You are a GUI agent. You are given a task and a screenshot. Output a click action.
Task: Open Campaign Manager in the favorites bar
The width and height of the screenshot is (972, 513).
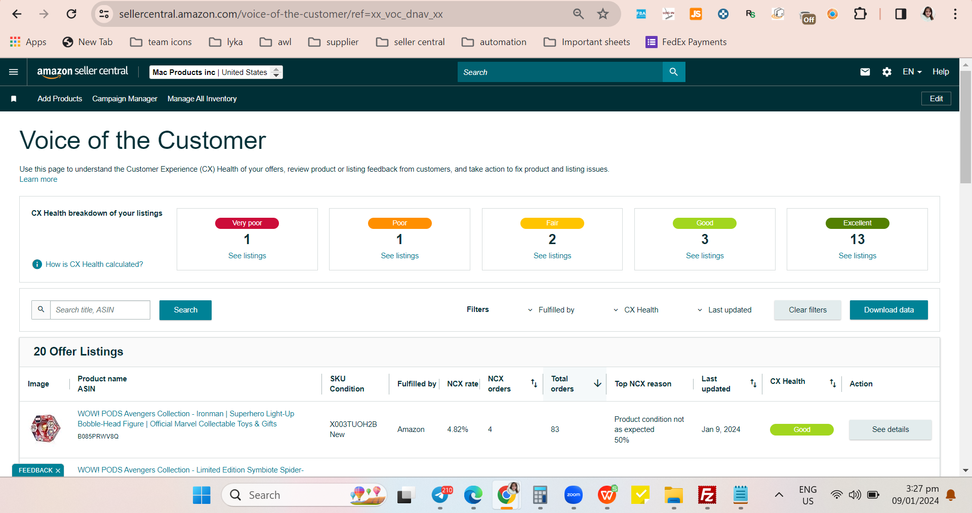pos(125,99)
